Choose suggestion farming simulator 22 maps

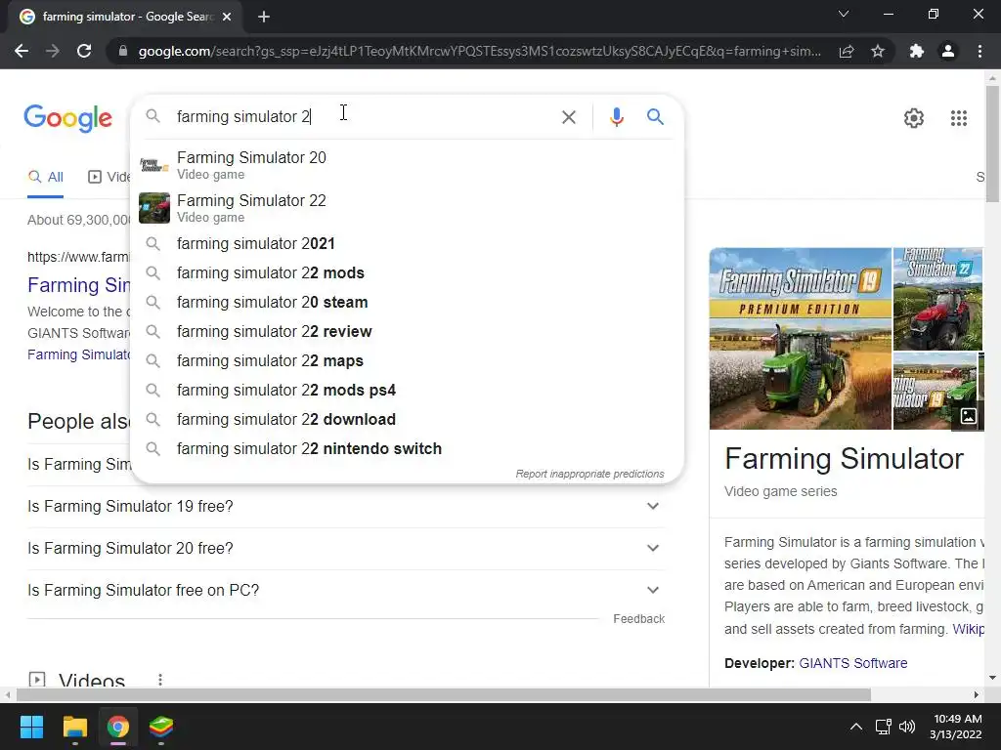407,361
